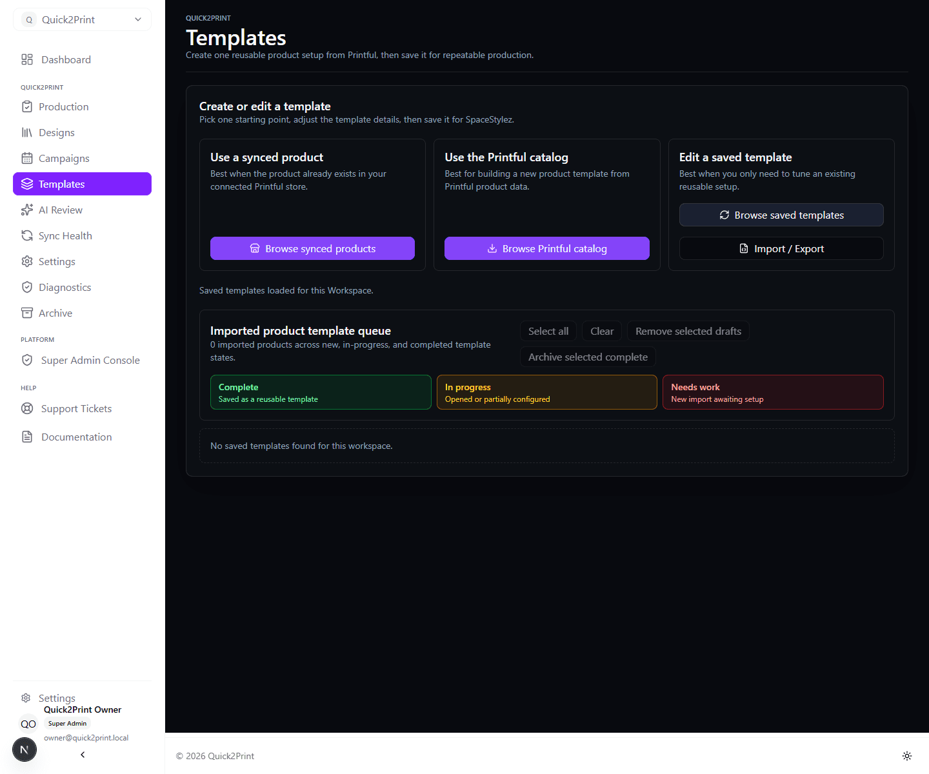Viewport: 929px width, 774px height.
Task: Click the round N logo button
Action: (25, 749)
